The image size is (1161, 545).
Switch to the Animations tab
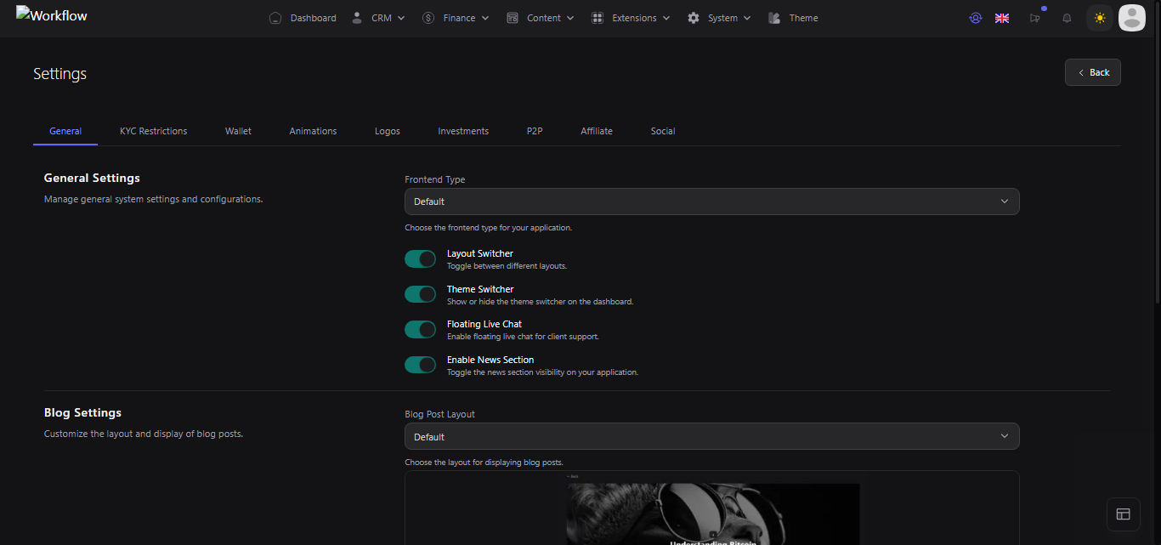(x=313, y=131)
